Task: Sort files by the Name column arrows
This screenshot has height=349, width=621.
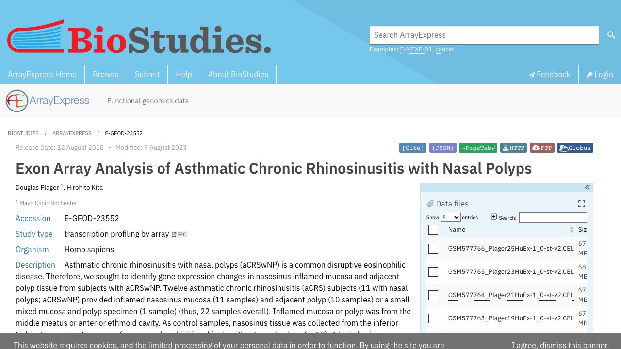Action: (572, 230)
